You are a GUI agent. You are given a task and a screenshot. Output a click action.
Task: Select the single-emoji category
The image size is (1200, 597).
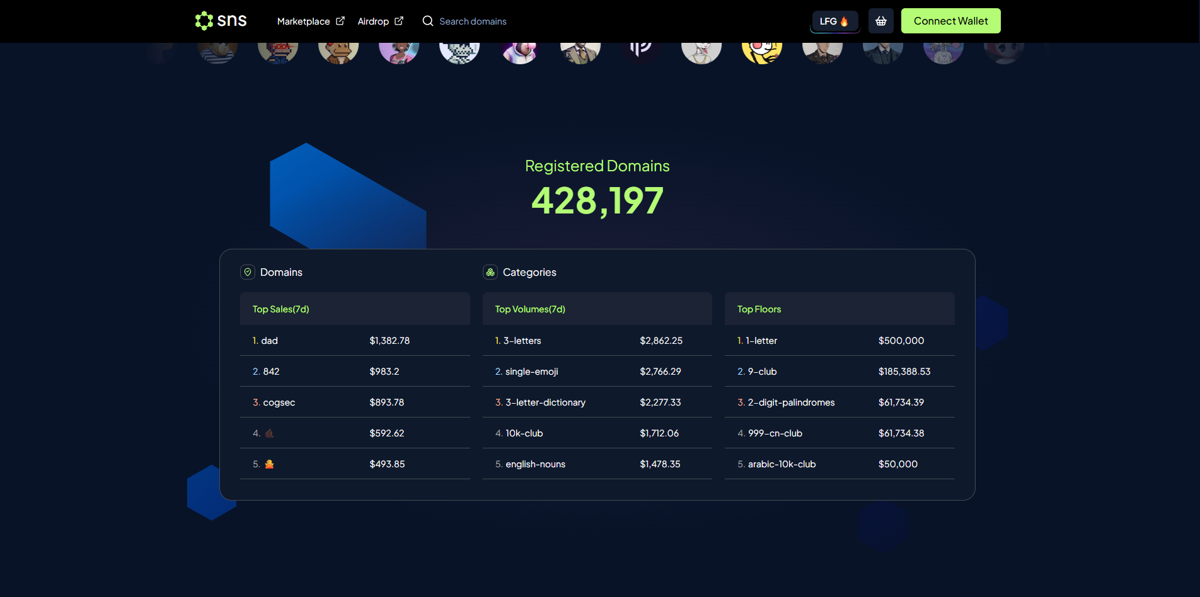tap(531, 371)
